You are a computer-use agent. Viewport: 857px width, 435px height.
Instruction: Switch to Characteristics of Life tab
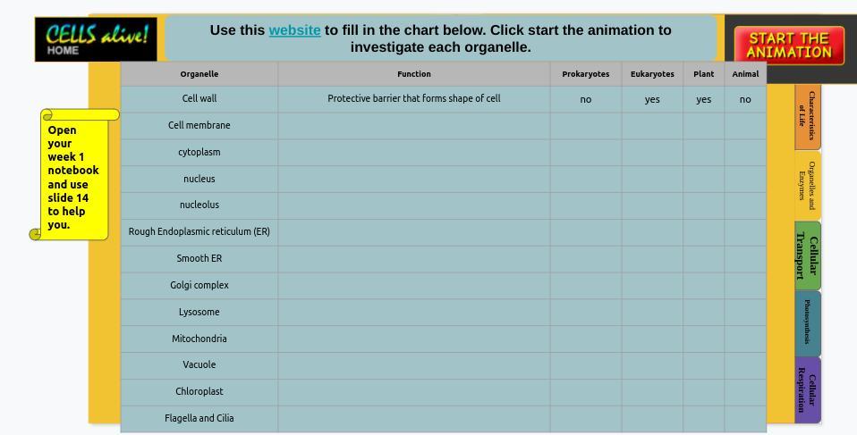click(807, 116)
